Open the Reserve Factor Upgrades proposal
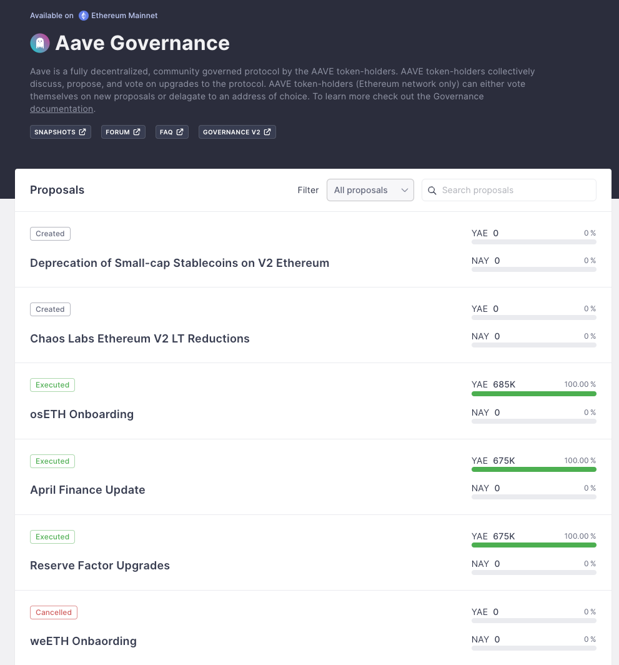The image size is (619, 665). coord(100,566)
